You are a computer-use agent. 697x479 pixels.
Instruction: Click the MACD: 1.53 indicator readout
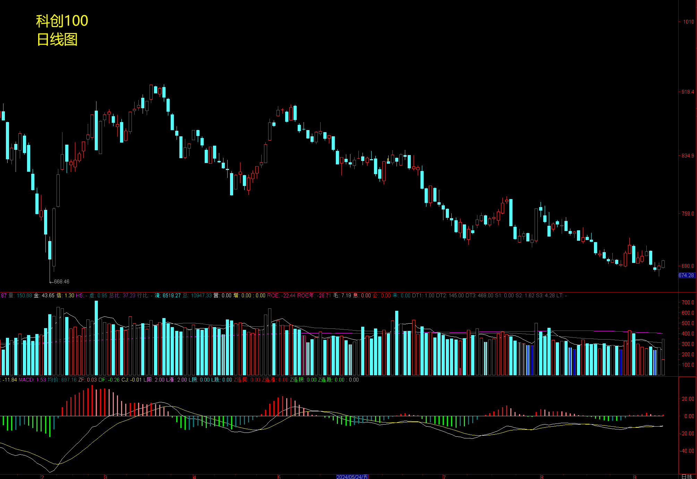click(32, 380)
